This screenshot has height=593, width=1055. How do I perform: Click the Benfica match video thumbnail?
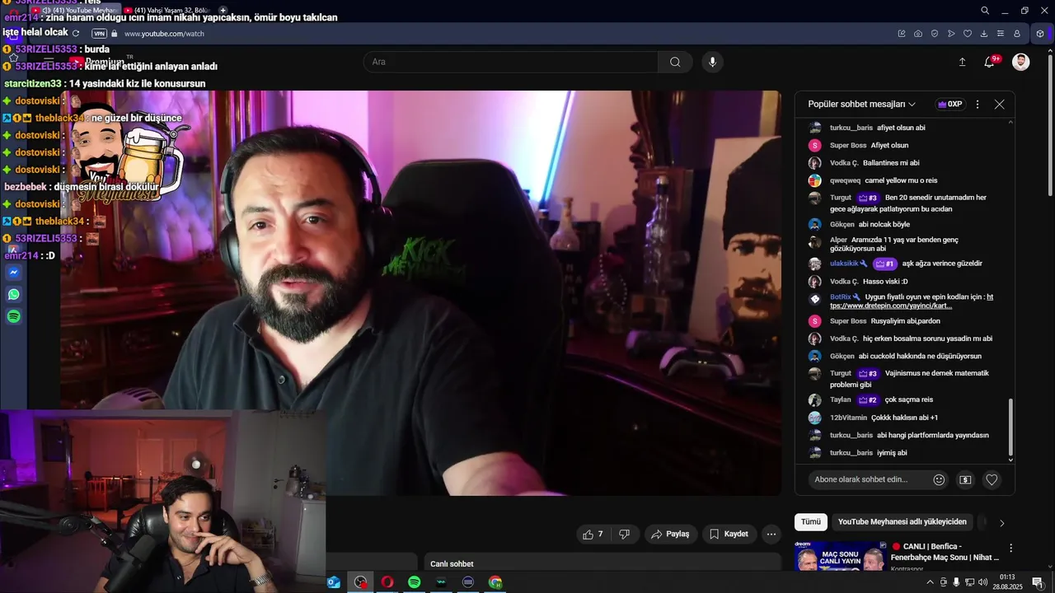pyautogui.click(x=841, y=557)
